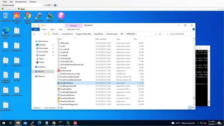Open the Файл menu
224x126 pixels.
5,2
